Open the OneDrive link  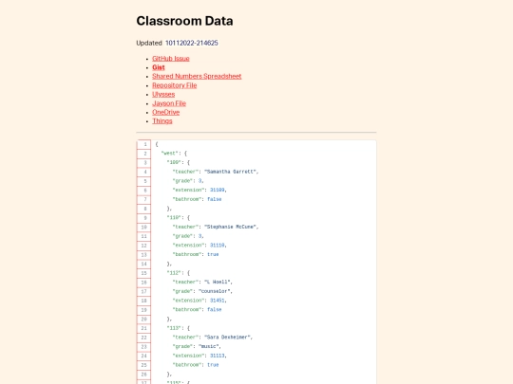[x=165, y=112]
